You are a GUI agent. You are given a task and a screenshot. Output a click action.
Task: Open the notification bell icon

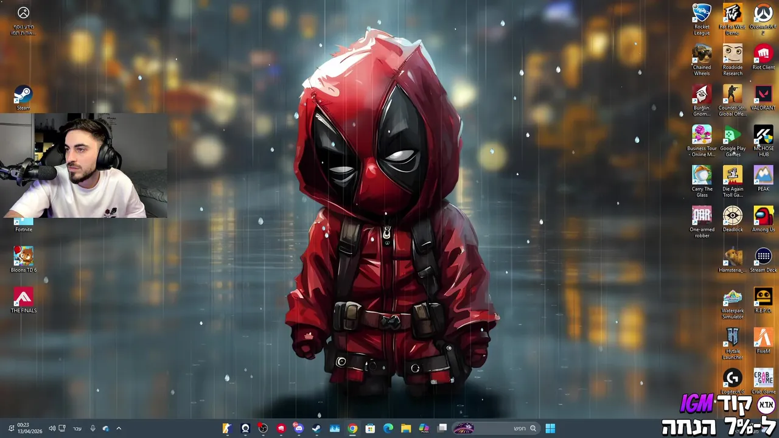tap(11, 428)
